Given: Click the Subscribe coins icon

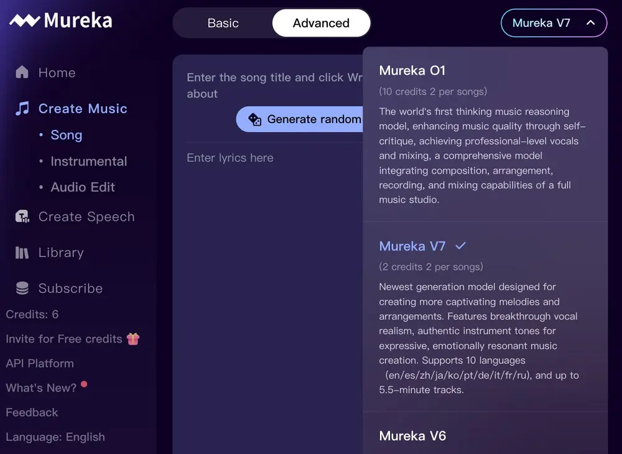Looking at the screenshot, I should click(x=21, y=288).
